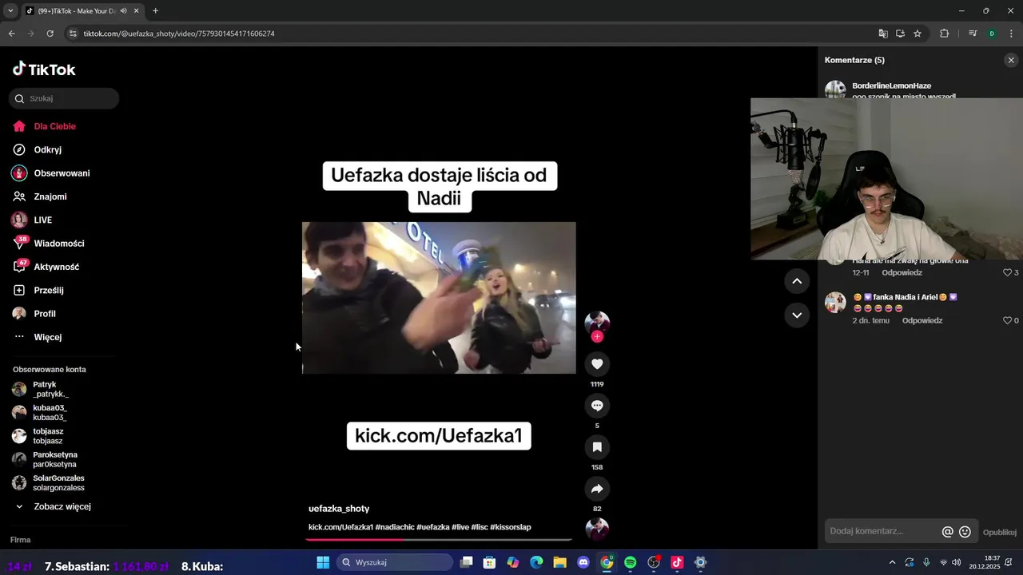Install app icon in address bar
Viewport: 1023px width, 575px height.
(900, 34)
